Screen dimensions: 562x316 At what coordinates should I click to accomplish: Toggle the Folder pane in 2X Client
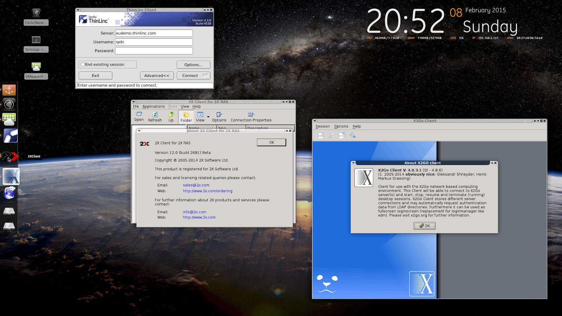(x=186, y=117)
